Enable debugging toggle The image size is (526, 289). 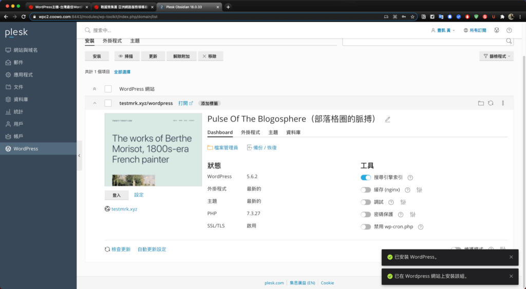pos(366,202)
